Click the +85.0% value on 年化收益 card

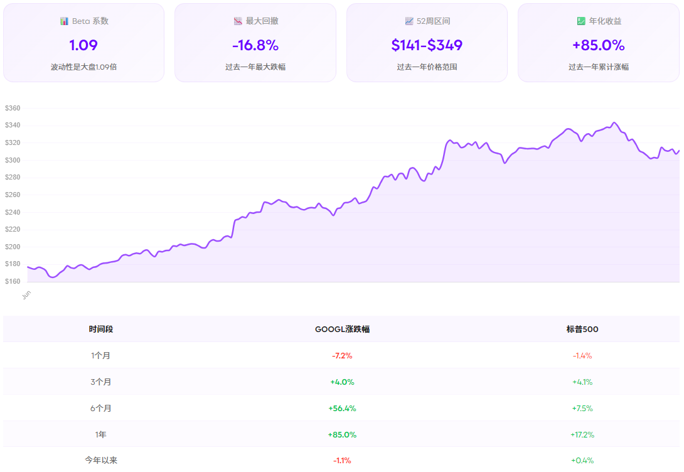pyautogui.click(x=597, y=45)
